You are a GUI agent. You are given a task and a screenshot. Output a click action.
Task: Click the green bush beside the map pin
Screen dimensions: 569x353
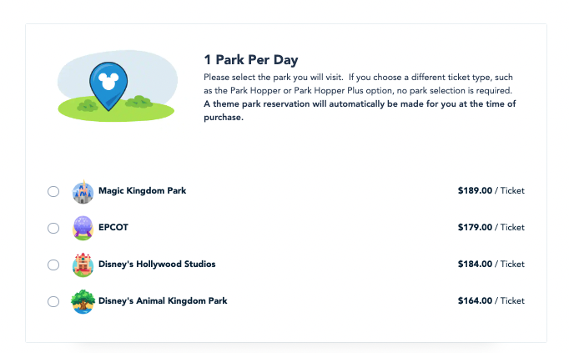click(x=139, y=103)
